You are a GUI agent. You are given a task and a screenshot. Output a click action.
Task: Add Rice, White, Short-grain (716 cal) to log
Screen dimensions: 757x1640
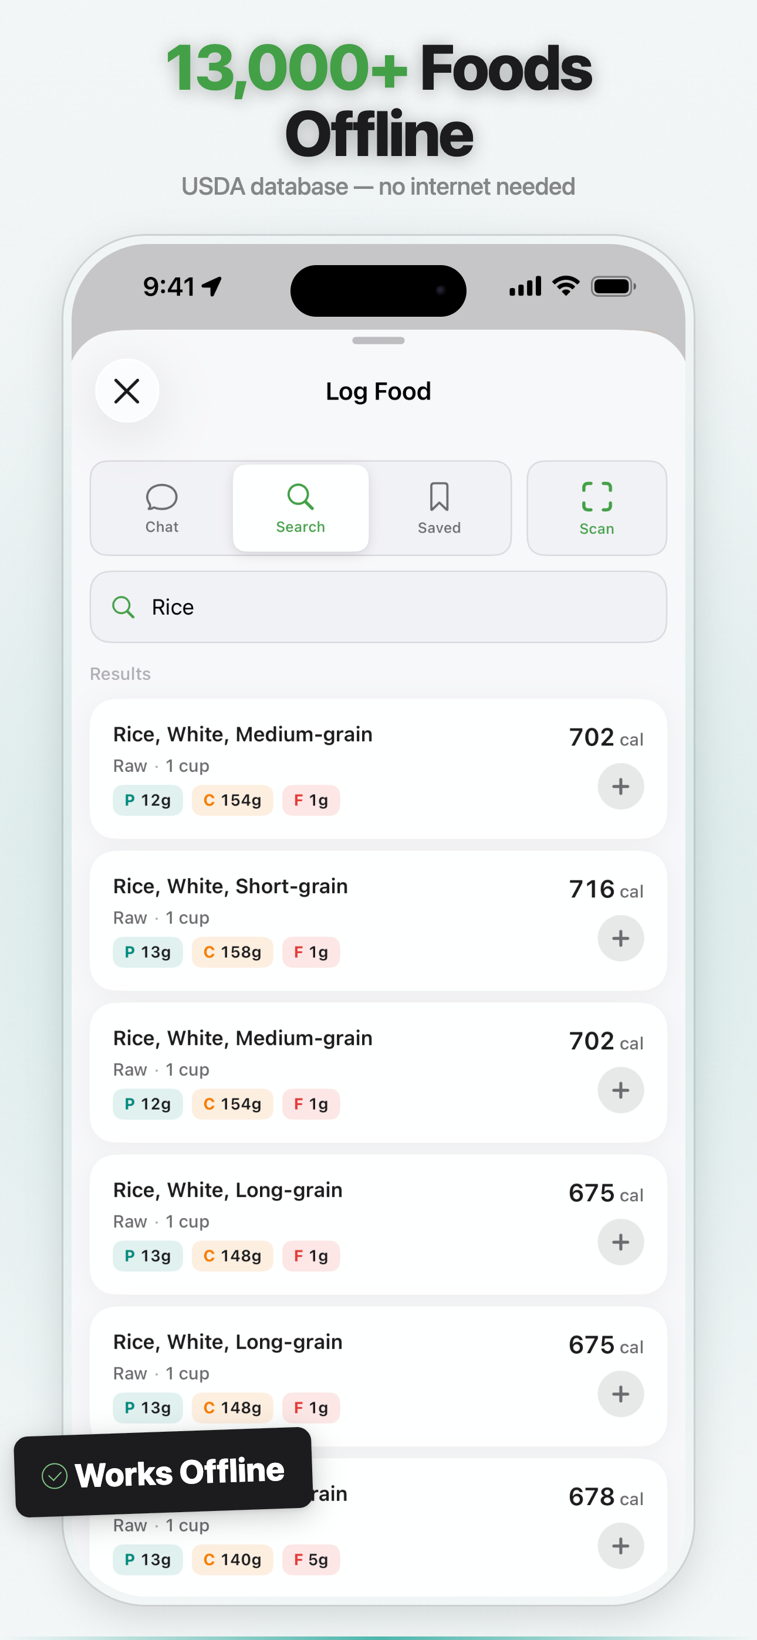(620, 938)
